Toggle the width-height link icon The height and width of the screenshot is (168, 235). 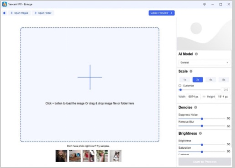coord(204,97)
